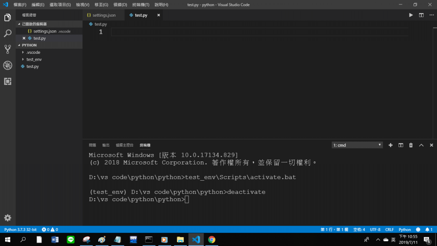This screenshot has width=437, height=246.
Task: Open the Search view in activity bar
Action: pyautogui.click(x=8, y=33)
